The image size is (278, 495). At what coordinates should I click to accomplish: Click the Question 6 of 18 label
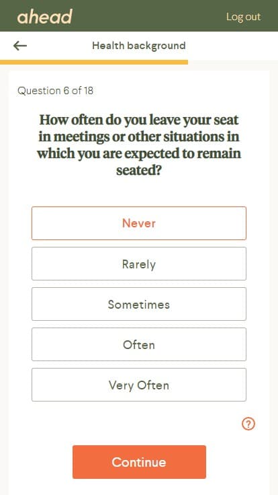(x=56, y=91)
